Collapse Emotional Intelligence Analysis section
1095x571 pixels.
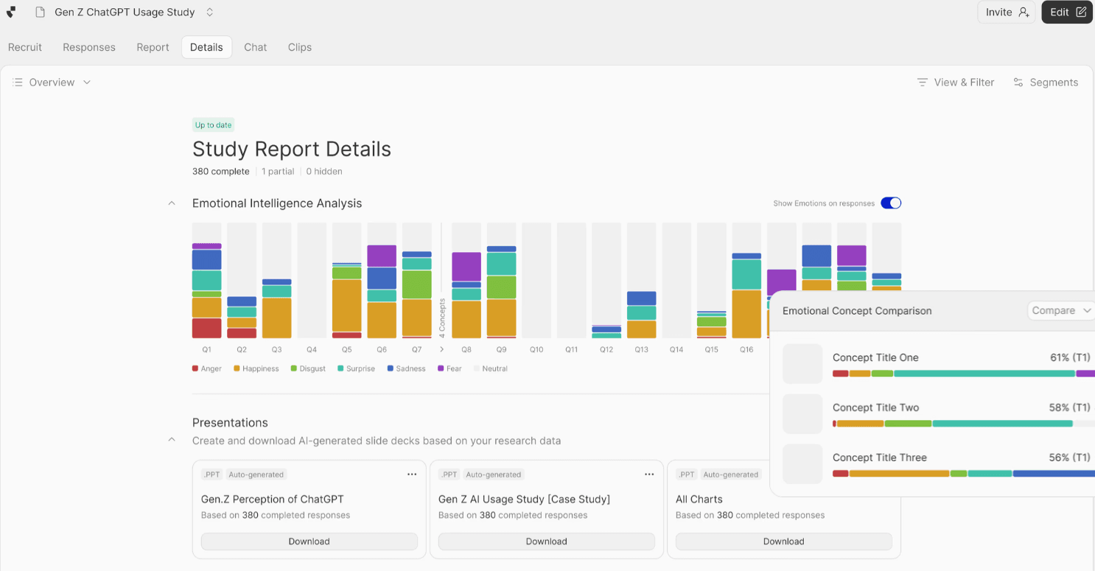coord(172,203)
